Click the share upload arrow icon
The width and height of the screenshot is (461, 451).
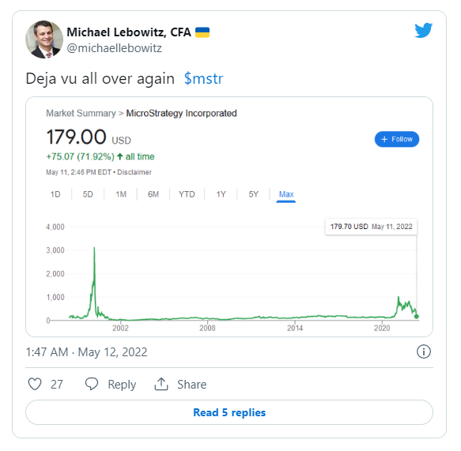[x=161, y=384]
